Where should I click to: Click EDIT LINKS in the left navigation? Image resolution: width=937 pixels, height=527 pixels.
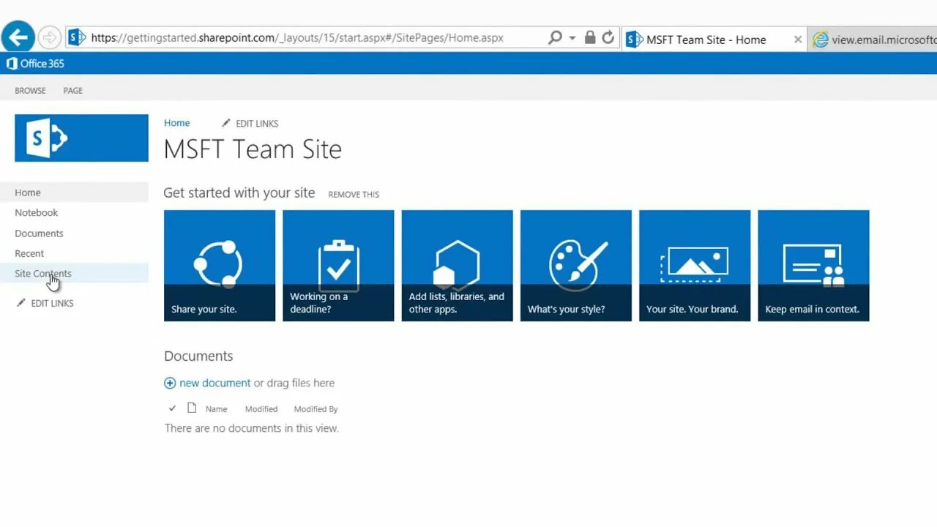click(x=52, y=303)
